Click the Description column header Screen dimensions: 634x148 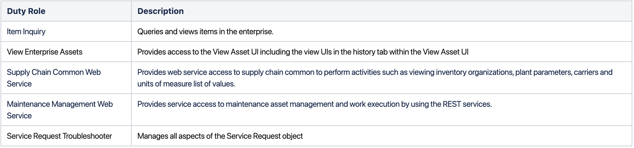click(x=160, y=11)
